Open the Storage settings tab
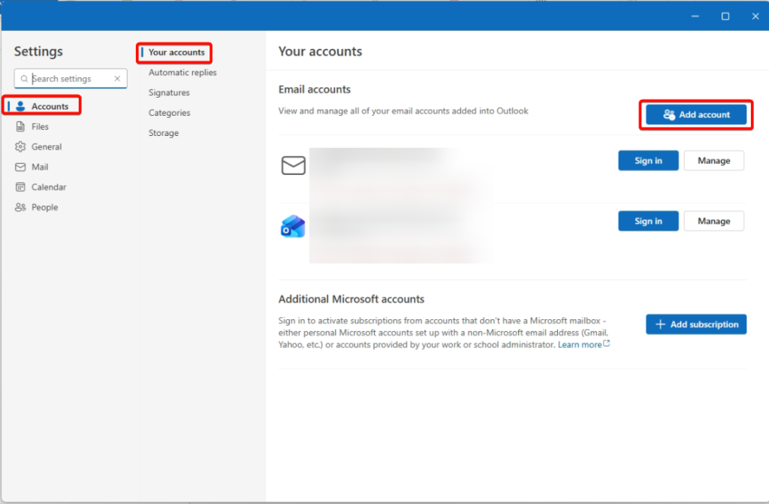This screenshot has height=504, width=769. click(164, 133)
